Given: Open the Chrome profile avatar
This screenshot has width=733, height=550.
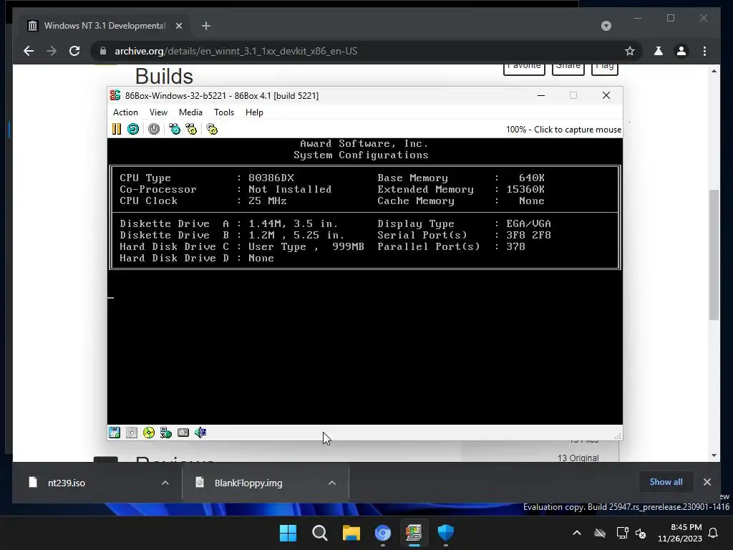Looking at the screenshot, I should tap(681, 51).
